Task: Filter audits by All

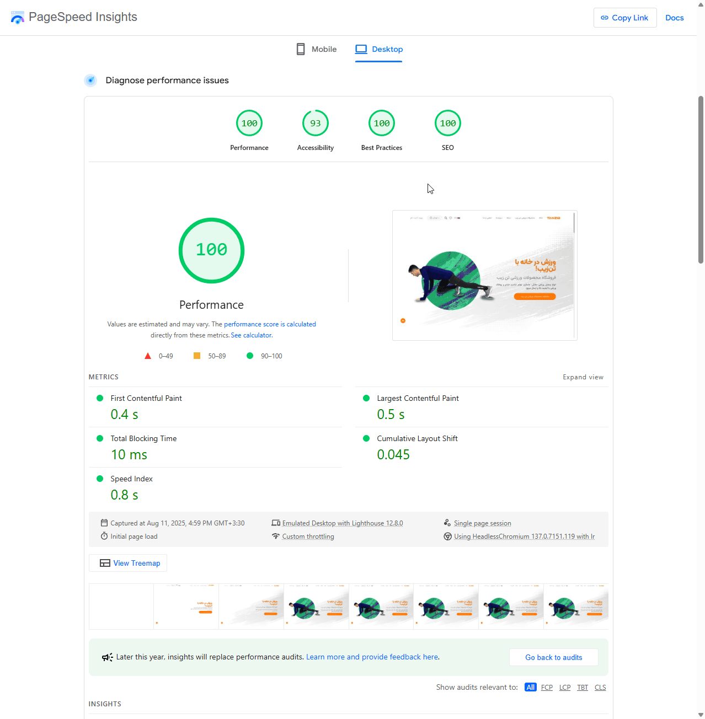Action: (530, 688)
